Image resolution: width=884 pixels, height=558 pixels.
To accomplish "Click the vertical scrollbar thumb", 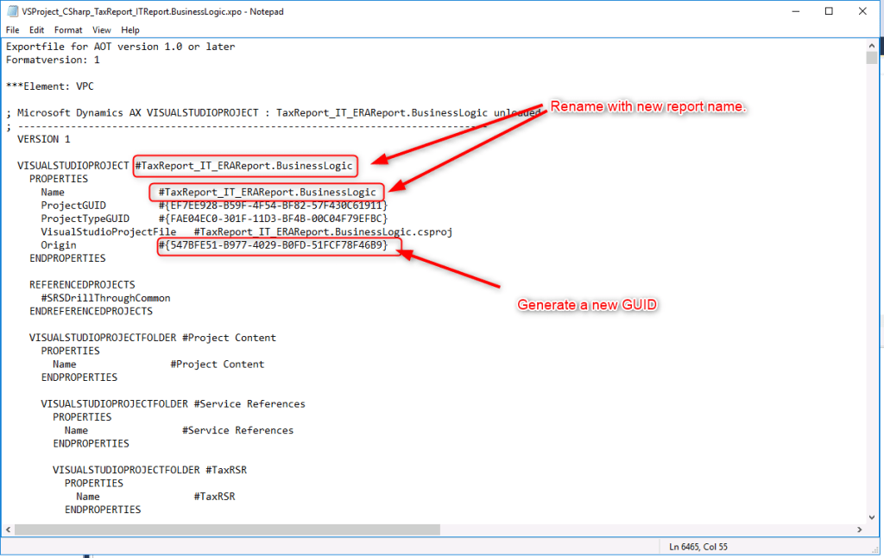I will pyautogui.click(x=871, y=59).
